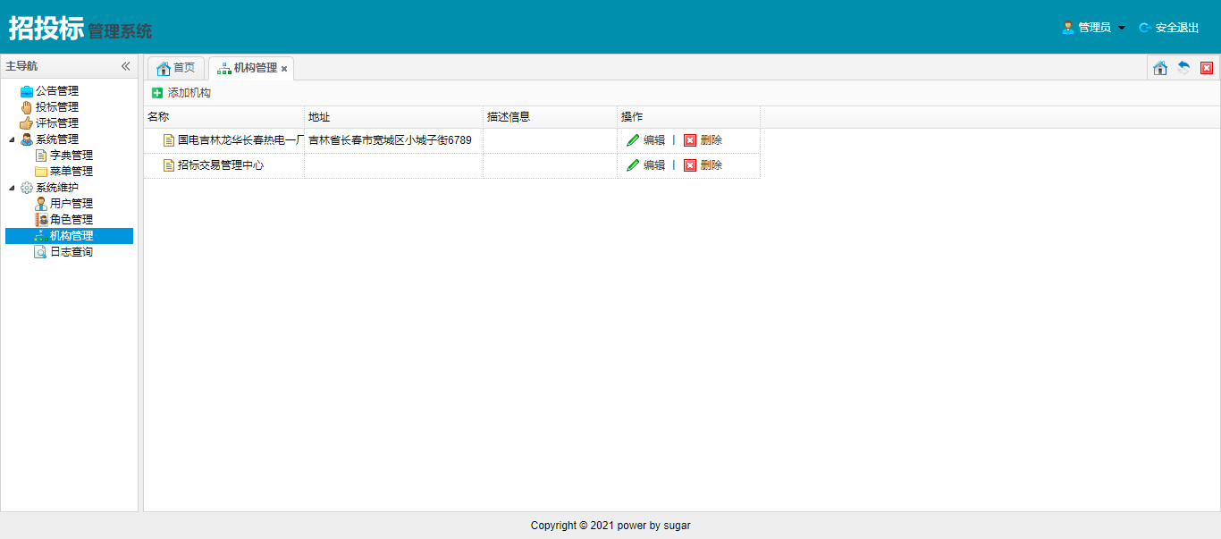Click the 系统维护 gear icon
The height and width of the screenshot is (539, 1221).
27,188
